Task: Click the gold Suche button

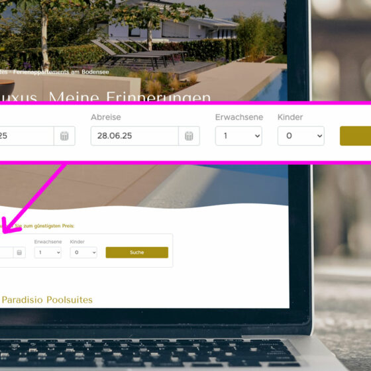Action: [x=137, y=252]
